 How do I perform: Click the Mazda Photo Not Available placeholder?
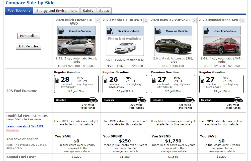tap(125, 46)
